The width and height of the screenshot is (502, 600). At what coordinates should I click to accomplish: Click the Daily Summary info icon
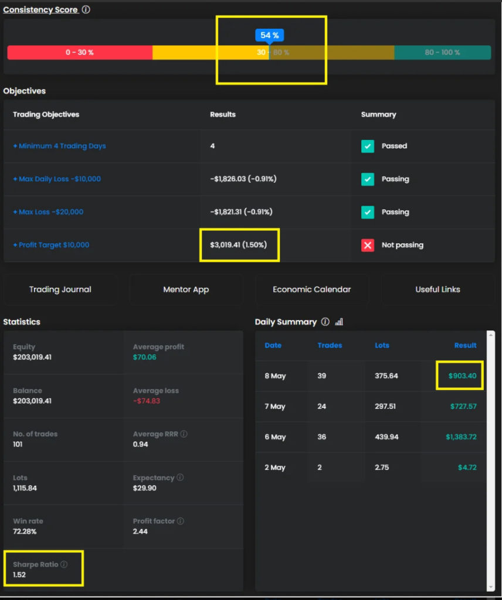(x=325, y=322)
